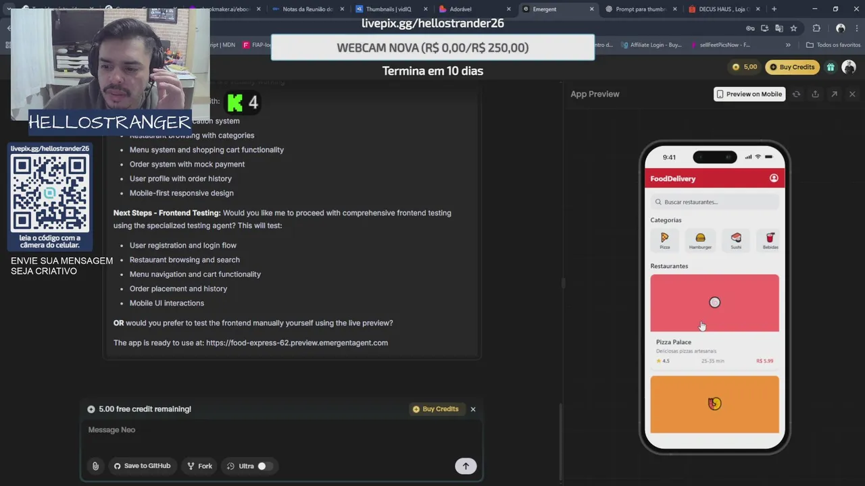This screenshot has width=865, height=486.
Task: Select the Sushi category icon
Action: point(736,240)
